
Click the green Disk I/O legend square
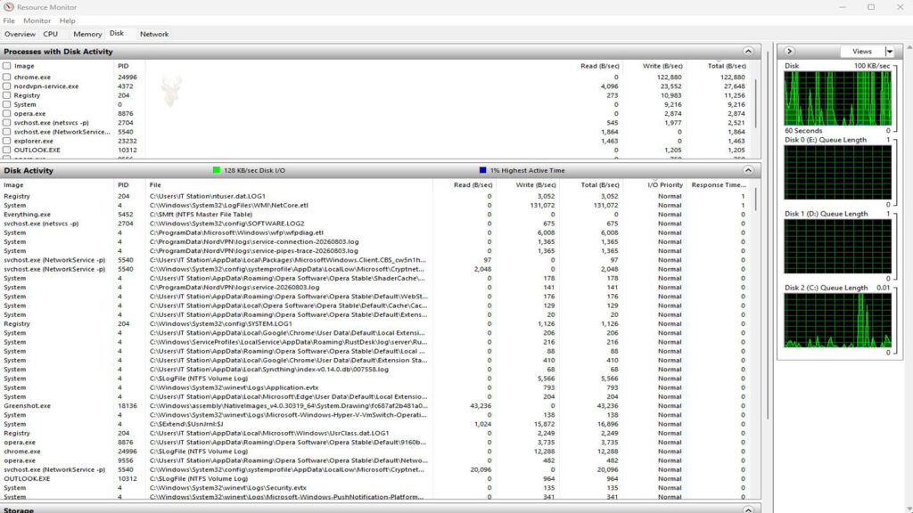point(217,170)
